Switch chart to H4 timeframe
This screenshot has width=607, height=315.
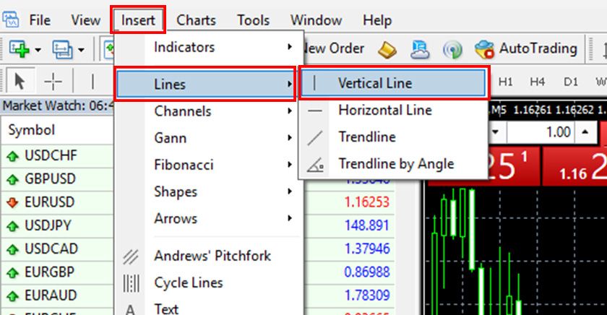click(537, 81)
